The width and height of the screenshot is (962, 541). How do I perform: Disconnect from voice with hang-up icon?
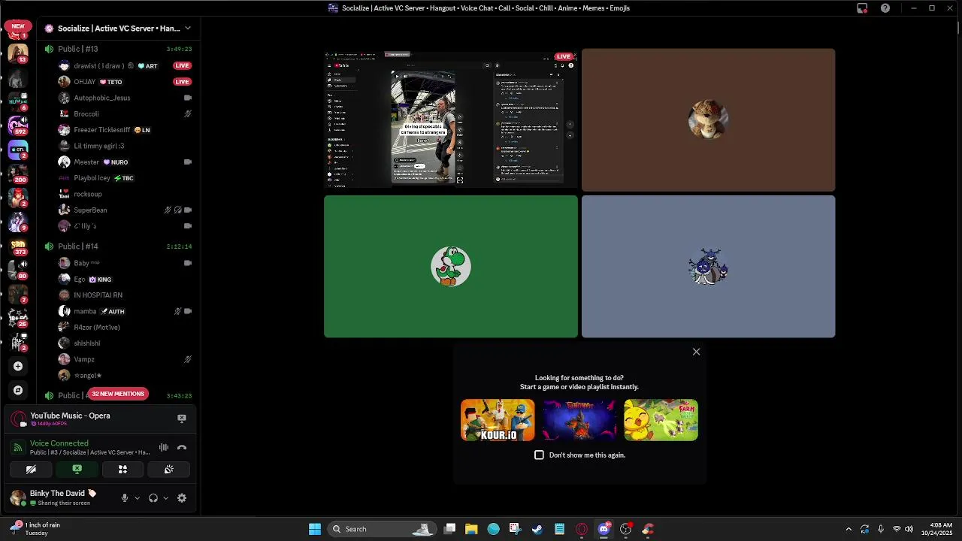tap(182, 448)
